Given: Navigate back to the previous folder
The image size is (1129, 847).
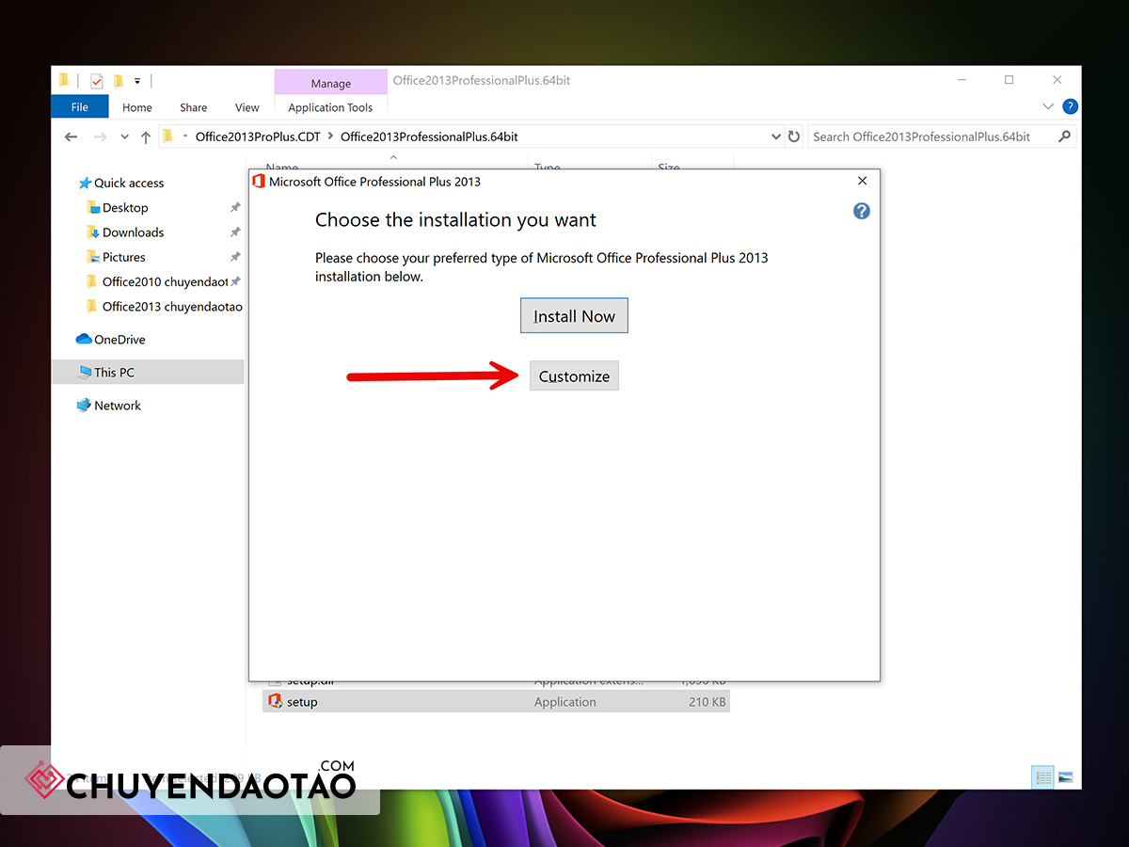Looking at the screenshot, I should [x=71, y=136].
